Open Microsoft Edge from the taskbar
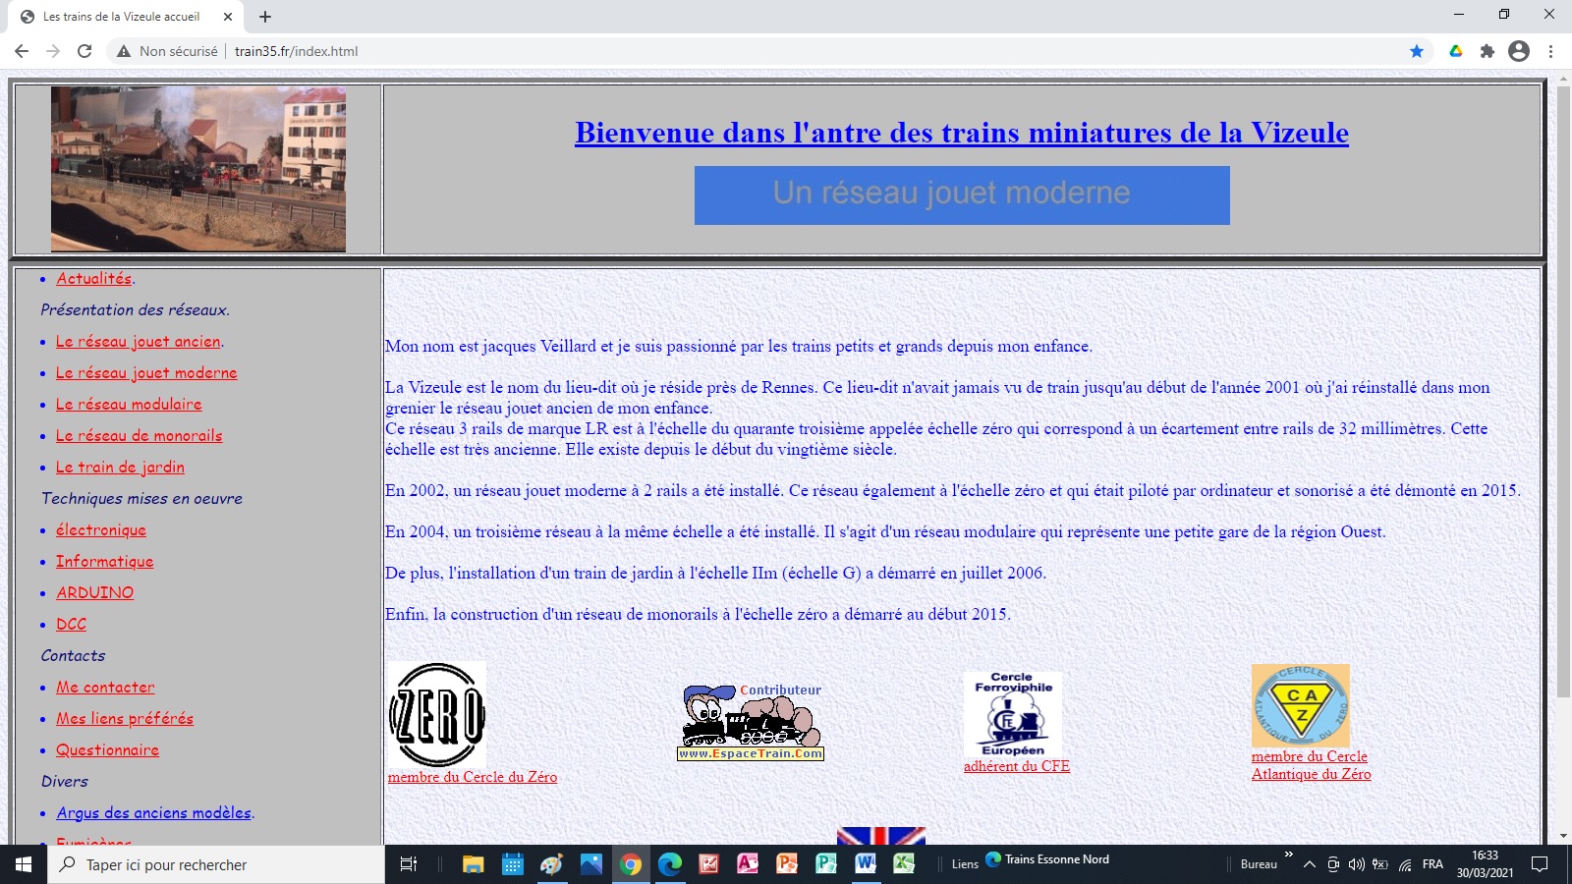This screenshot has height=884, width=1572. tap(670, 864)
